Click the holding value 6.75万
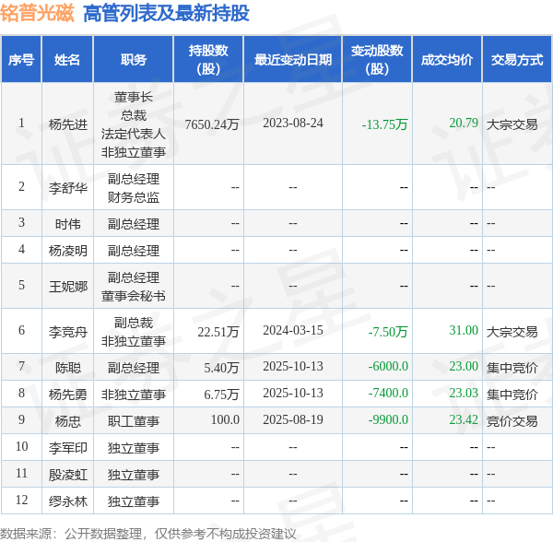This screenshot has width=553, height=542. [x=221, y=395]
